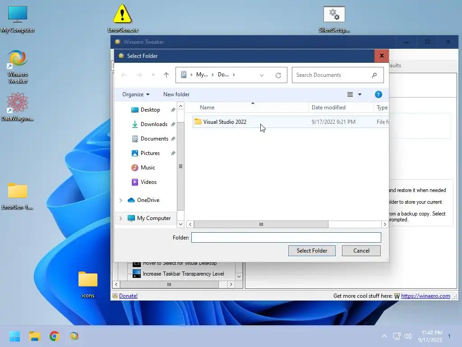
Task: Close the Select Folder dialog
Action: click(x=382, y=56)
